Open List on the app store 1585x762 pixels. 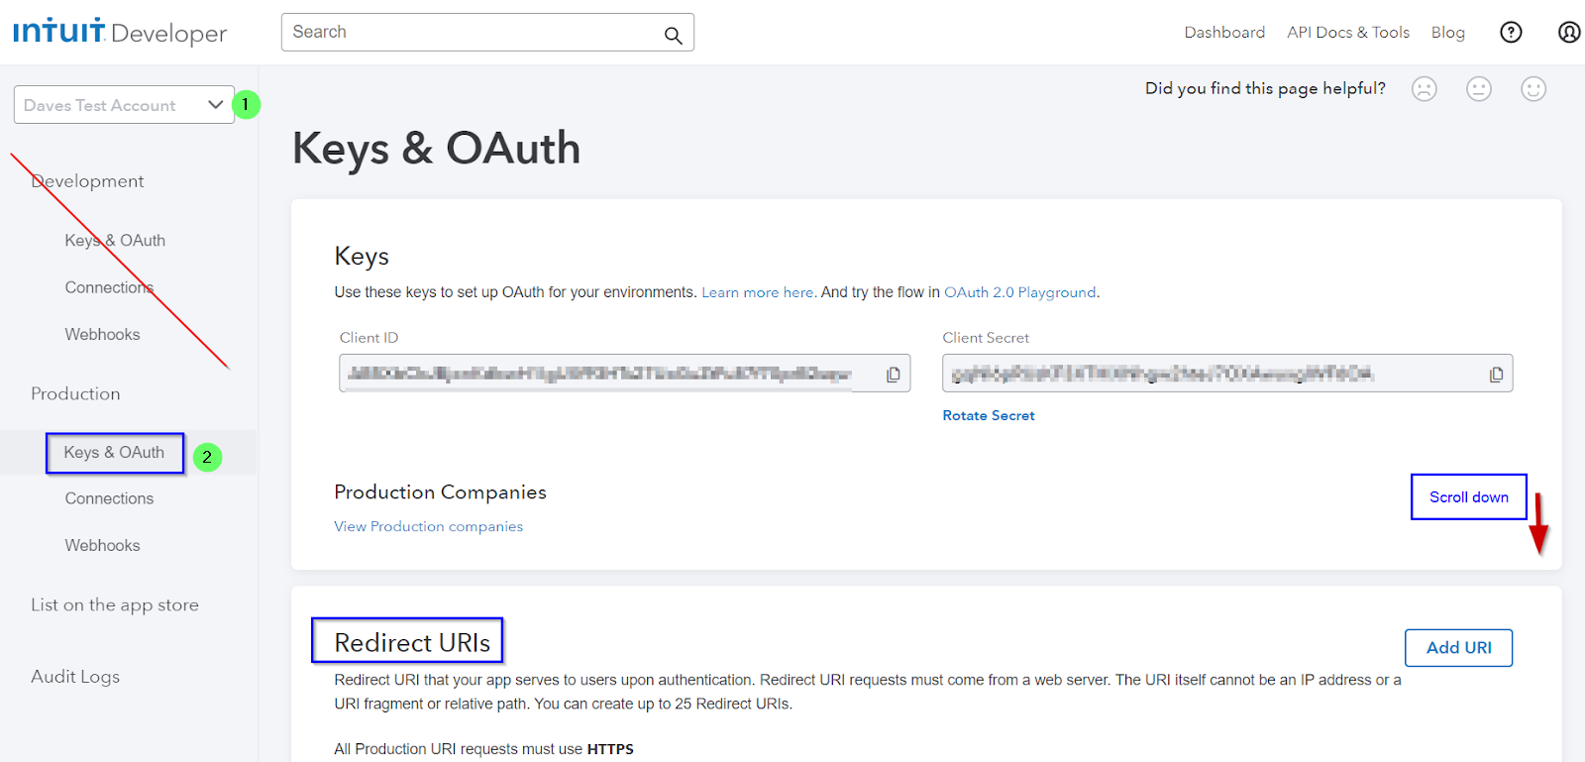click(x=115, y=605)
